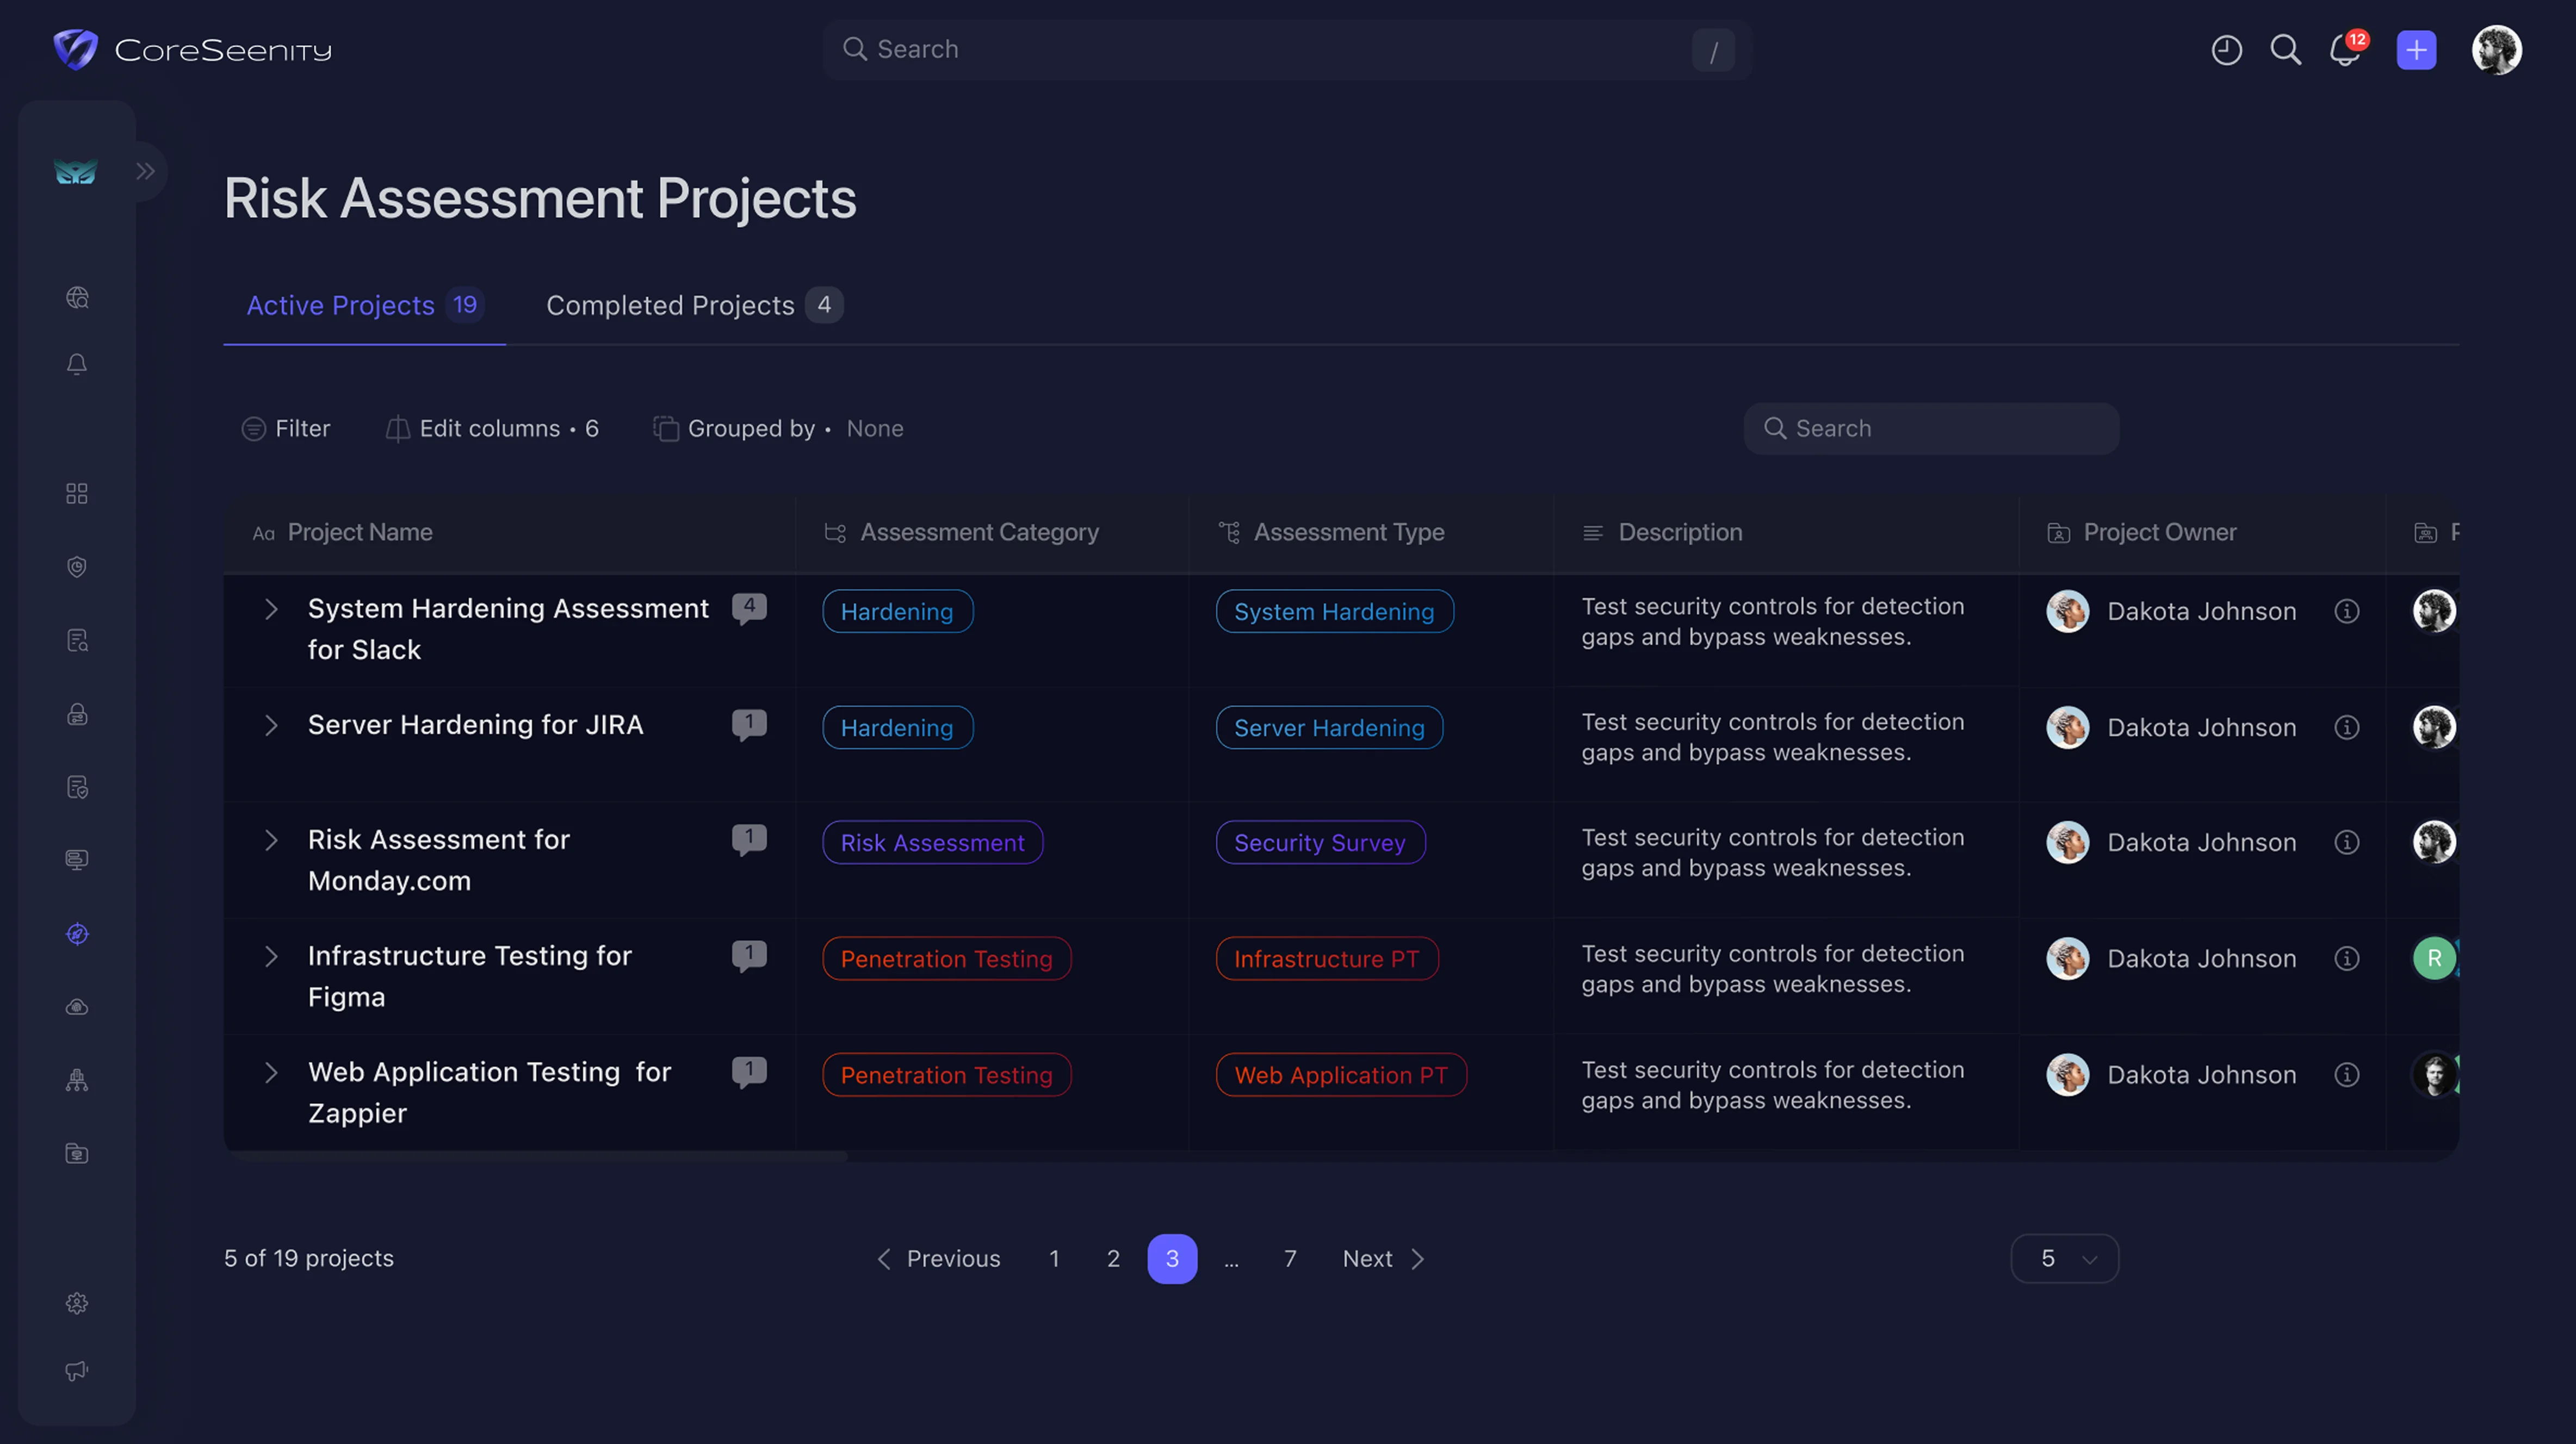Open the Filter options
This screenshot has height=1444, width=2576.
tap(286, 429)
